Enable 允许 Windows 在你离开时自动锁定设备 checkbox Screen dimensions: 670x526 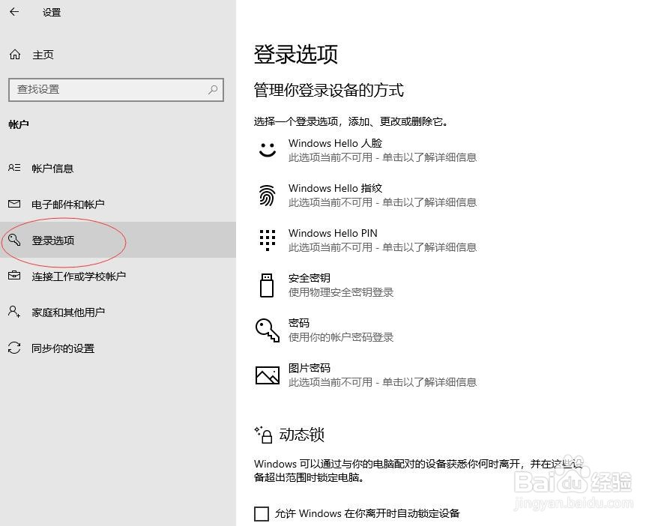(262, 513)
